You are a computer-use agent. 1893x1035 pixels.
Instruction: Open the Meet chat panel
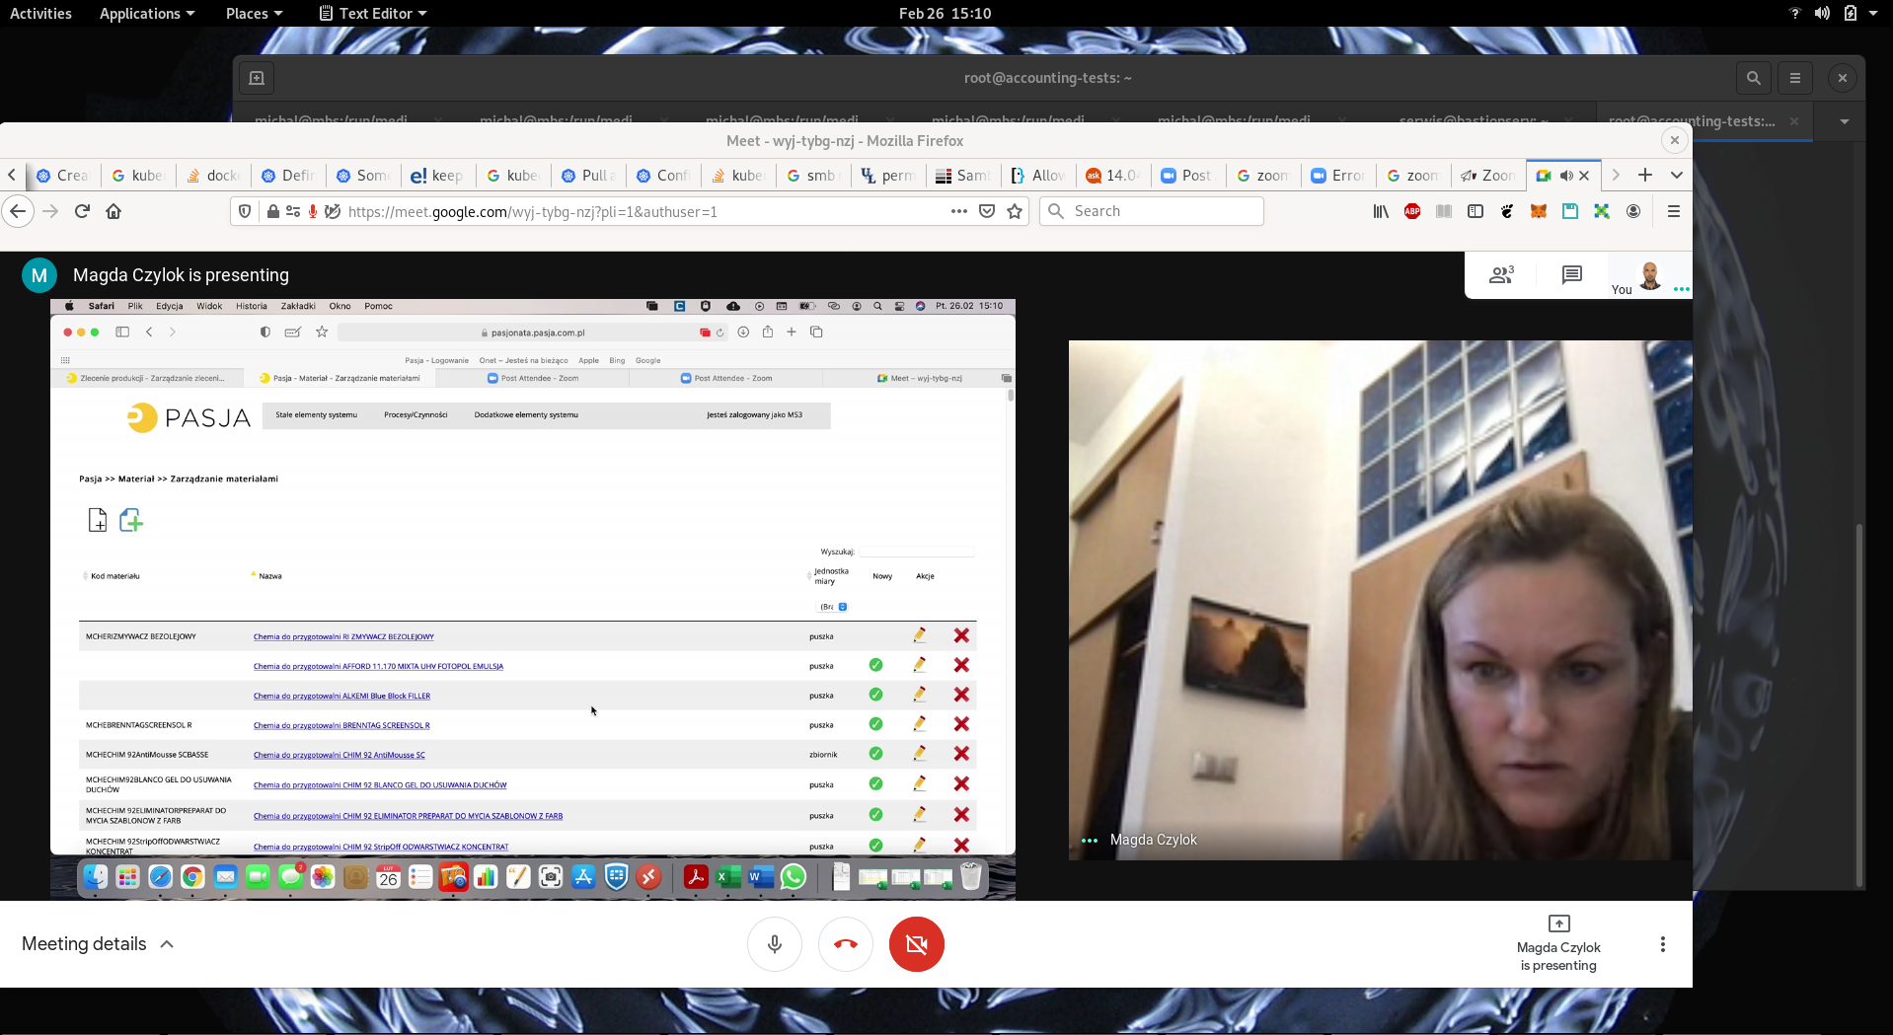pyautogui.click(x=1572, y=275)
